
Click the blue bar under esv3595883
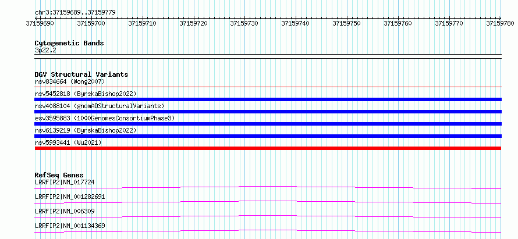pyautogui.click(x=268, y=124)
